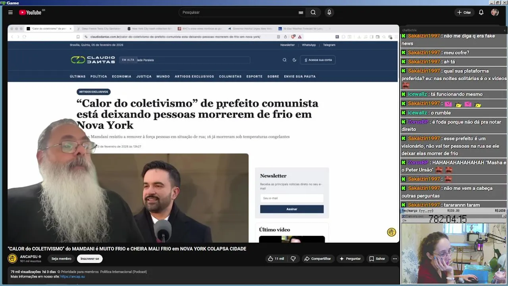Open more actions three-dot menu
This screenshot has width=508, height=286.
pyautogui.click(x=394, y=259)
